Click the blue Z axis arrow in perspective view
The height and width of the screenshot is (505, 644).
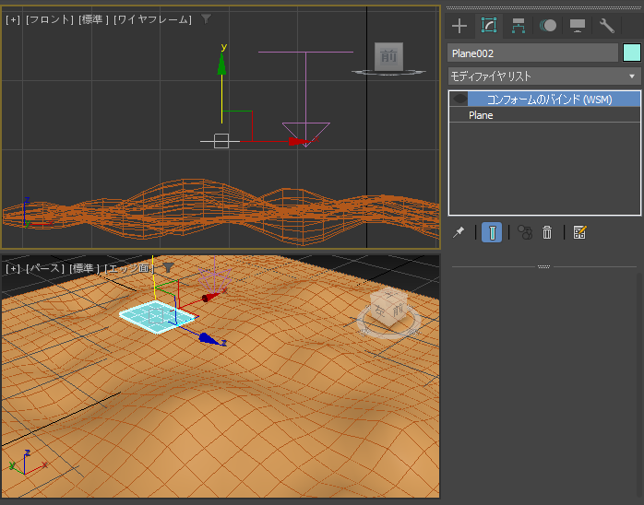(209, 338)
